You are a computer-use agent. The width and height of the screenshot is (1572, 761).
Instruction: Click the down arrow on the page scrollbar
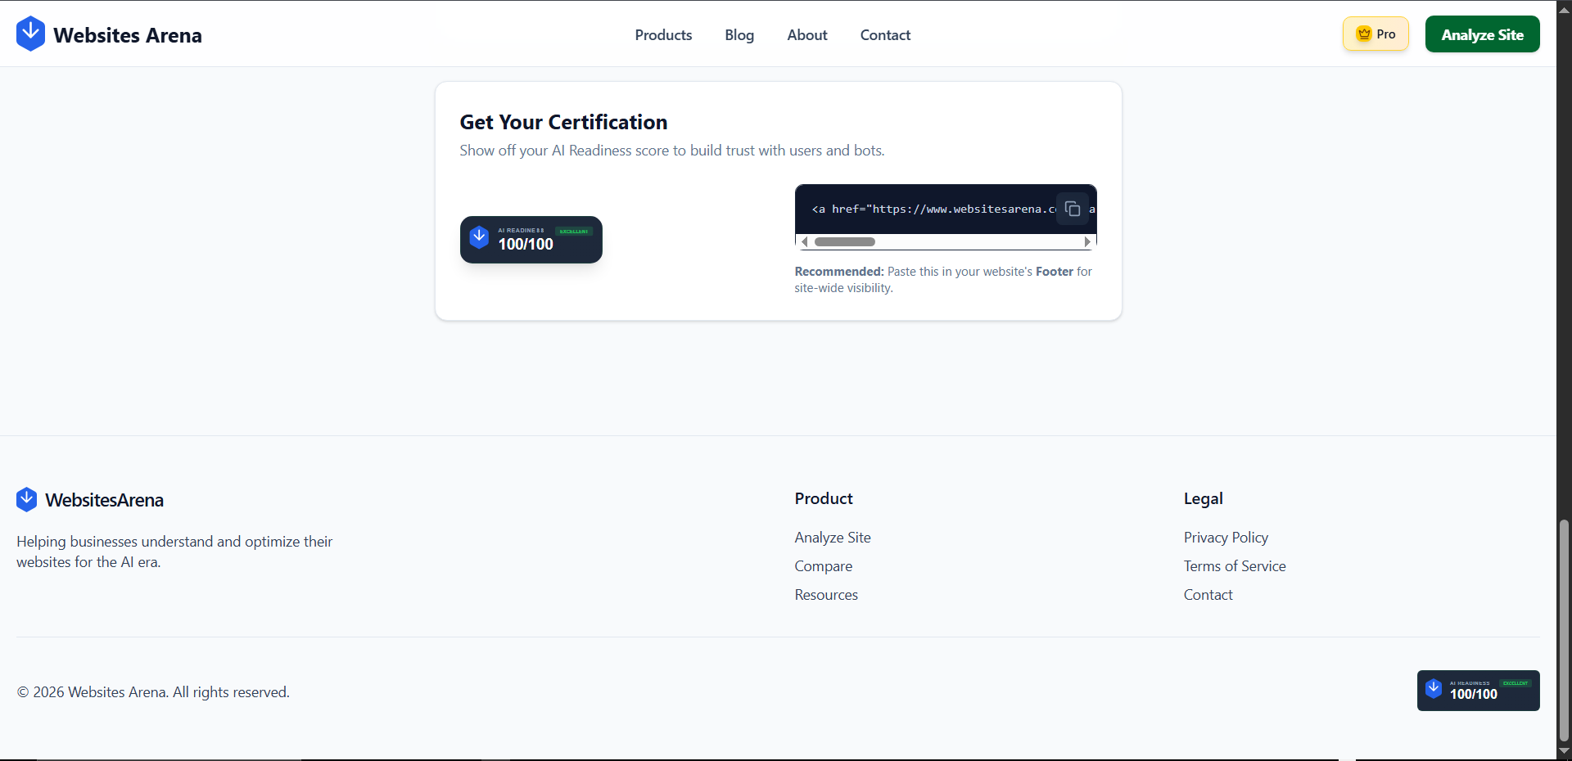coord(1564,752)
